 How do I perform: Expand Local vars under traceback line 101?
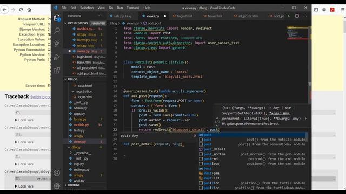[x=24, y=142]
